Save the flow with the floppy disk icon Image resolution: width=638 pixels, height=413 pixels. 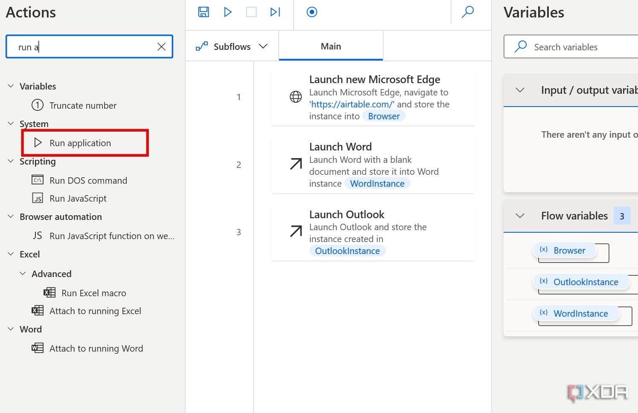point(204,12)
